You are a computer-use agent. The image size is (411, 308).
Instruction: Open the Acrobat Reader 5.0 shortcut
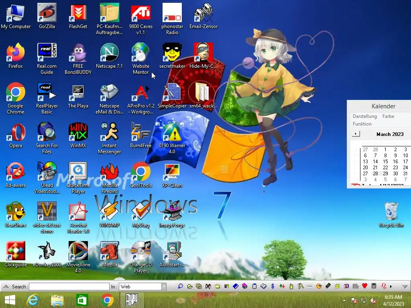(x=78, y=218)
